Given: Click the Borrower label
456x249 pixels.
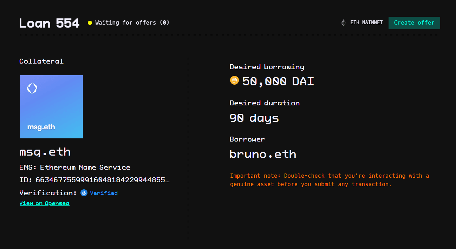Looking at the screenshot, I should tap(247, 139).
